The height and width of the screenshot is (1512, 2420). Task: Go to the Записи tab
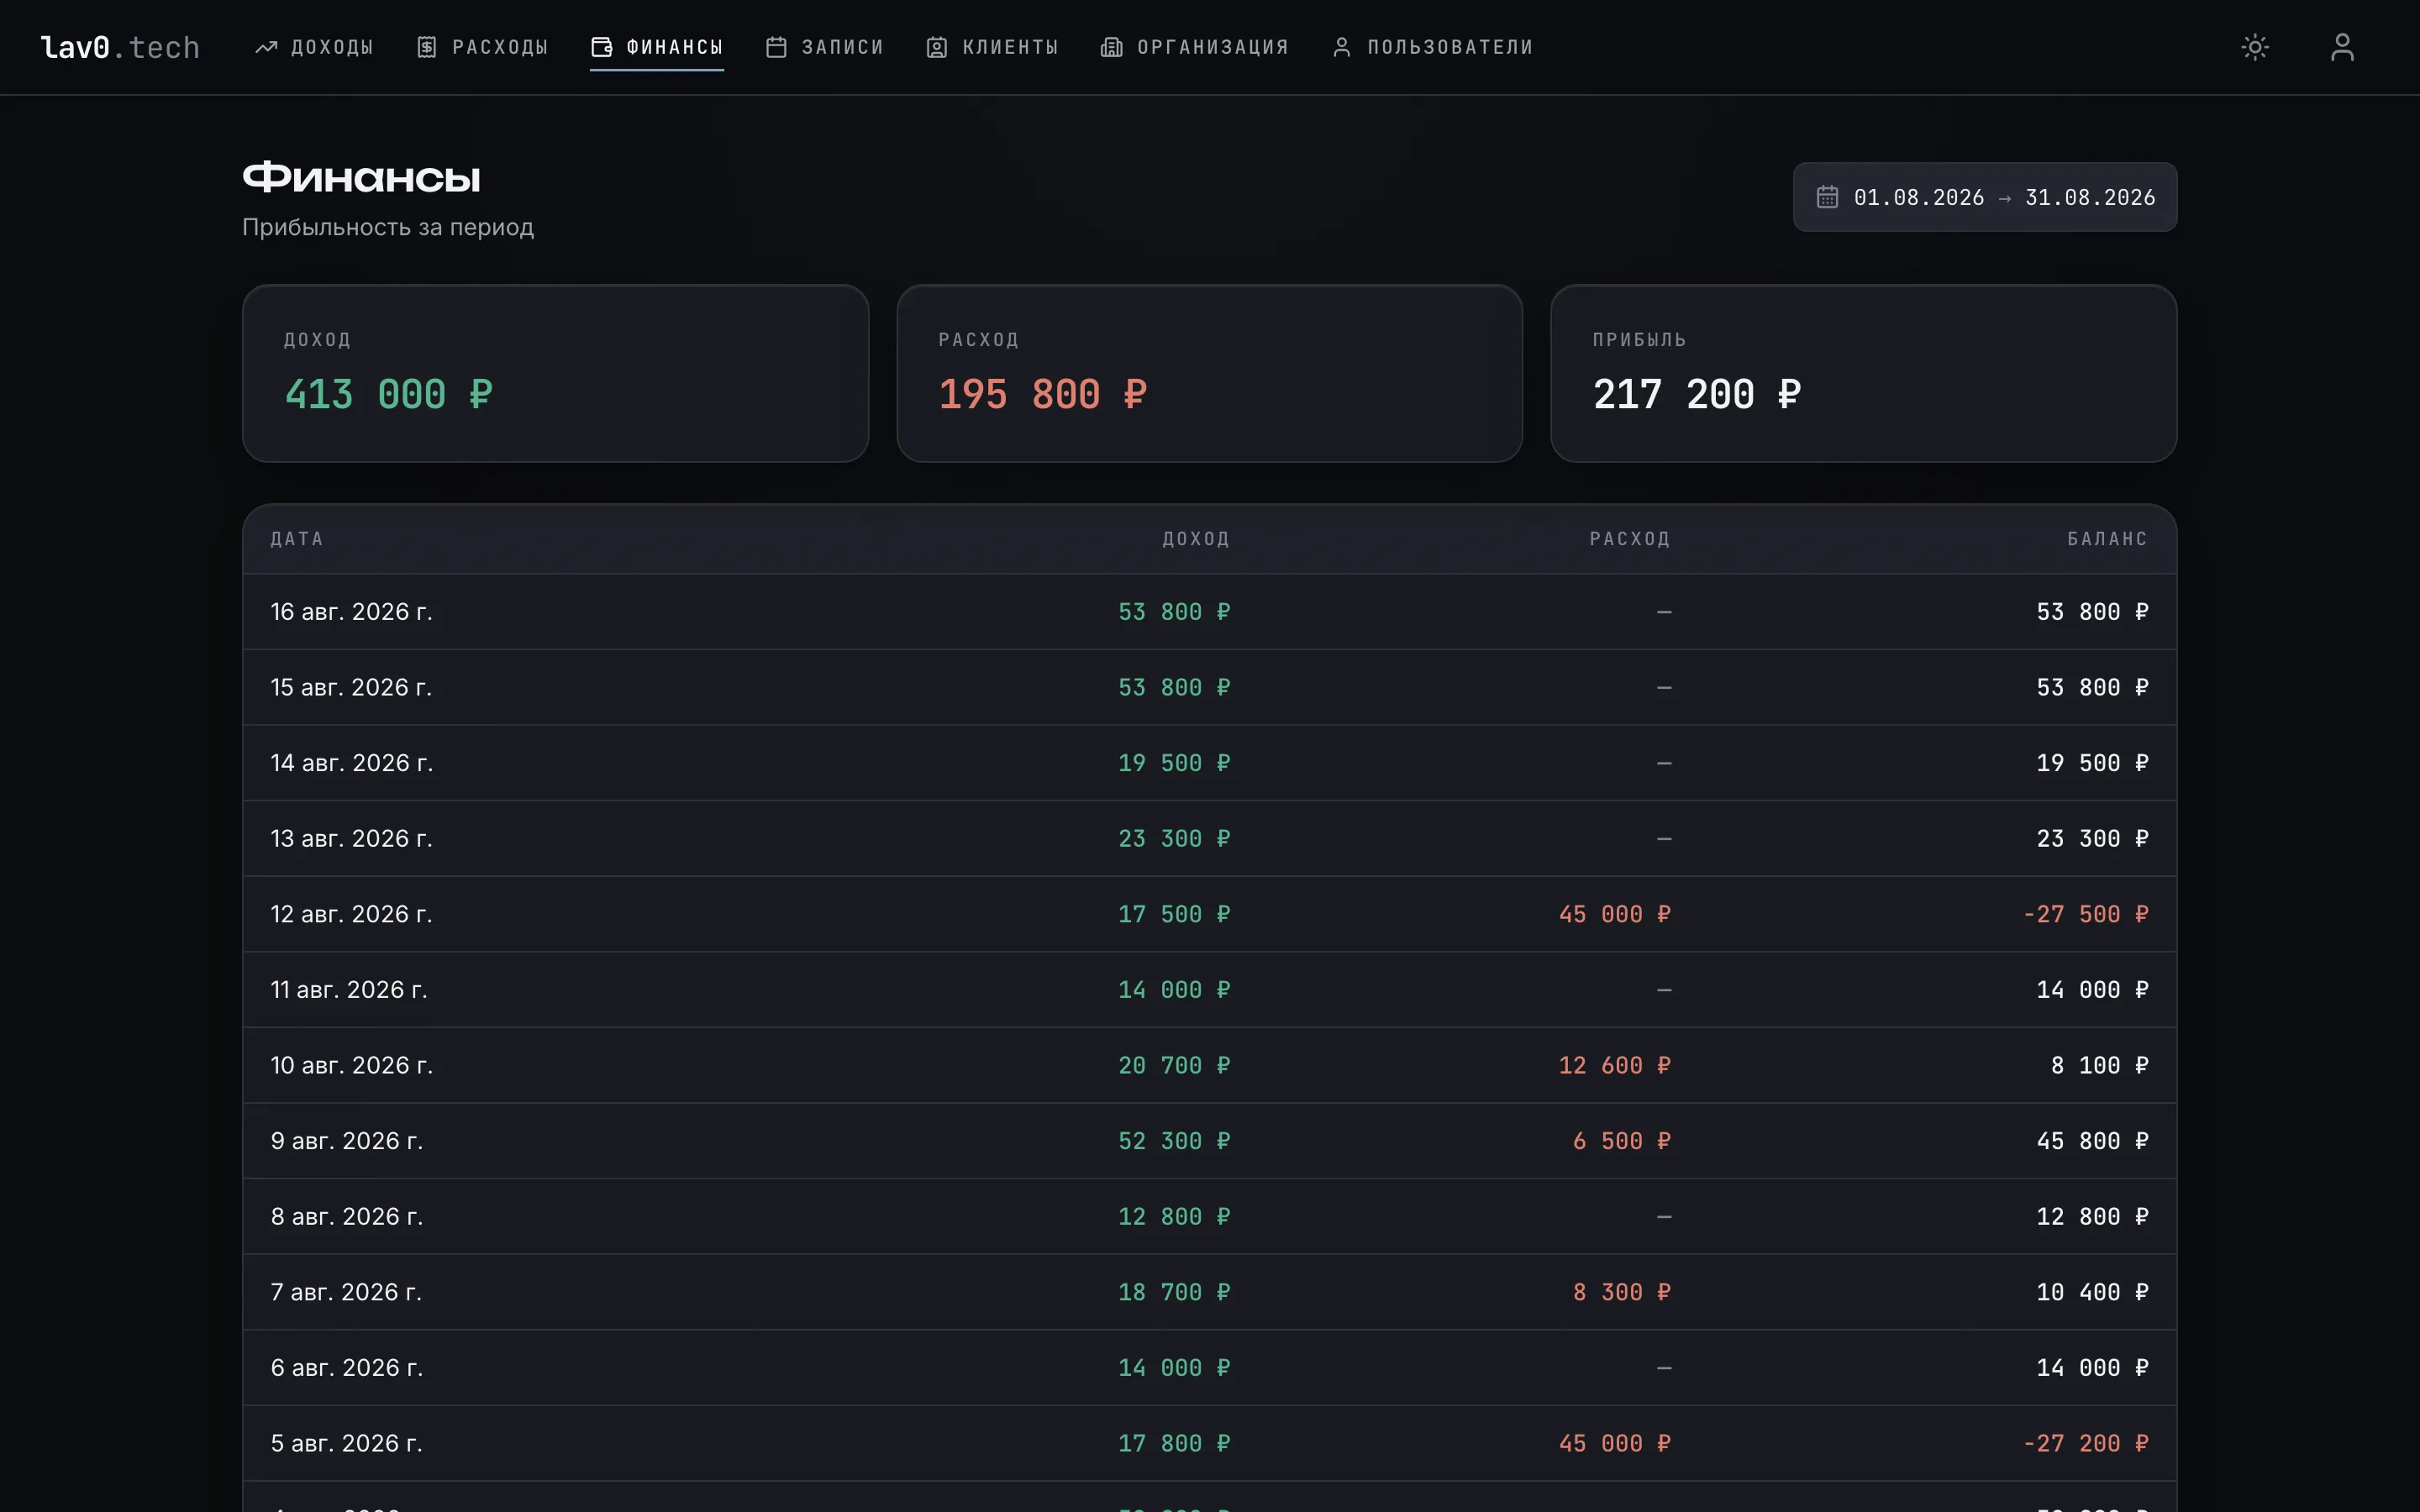824,47
